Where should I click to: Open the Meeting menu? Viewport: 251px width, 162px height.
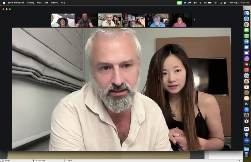tap(30, 3)
